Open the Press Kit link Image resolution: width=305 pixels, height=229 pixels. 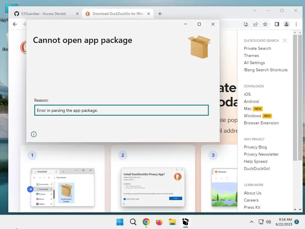point(252,208)
